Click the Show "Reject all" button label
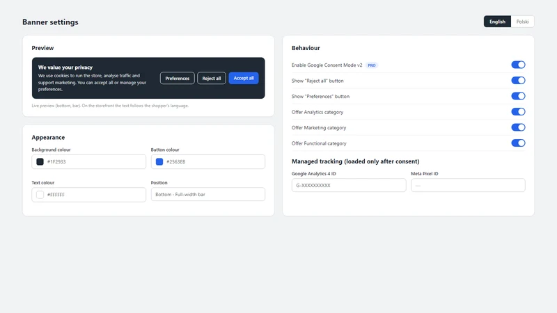The image size is (557, 313). (x=317, y=81)
